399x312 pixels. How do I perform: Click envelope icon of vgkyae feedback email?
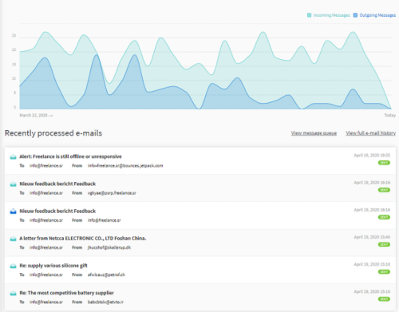click(13, 184)
